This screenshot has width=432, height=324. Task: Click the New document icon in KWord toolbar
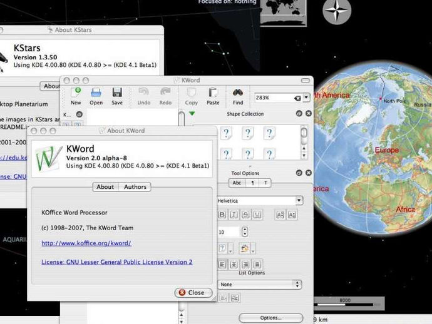click(76, 93)
